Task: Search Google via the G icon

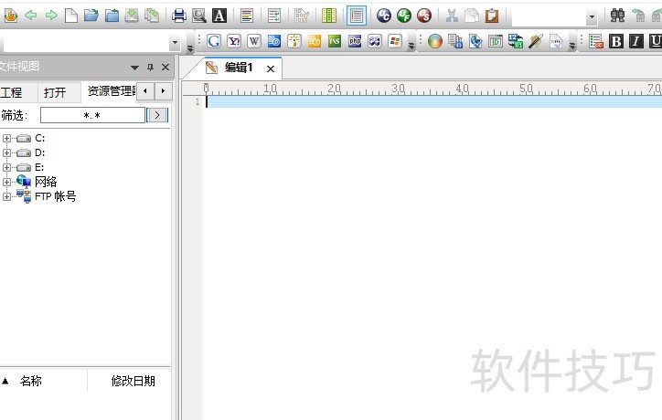Action: point(214,41)
